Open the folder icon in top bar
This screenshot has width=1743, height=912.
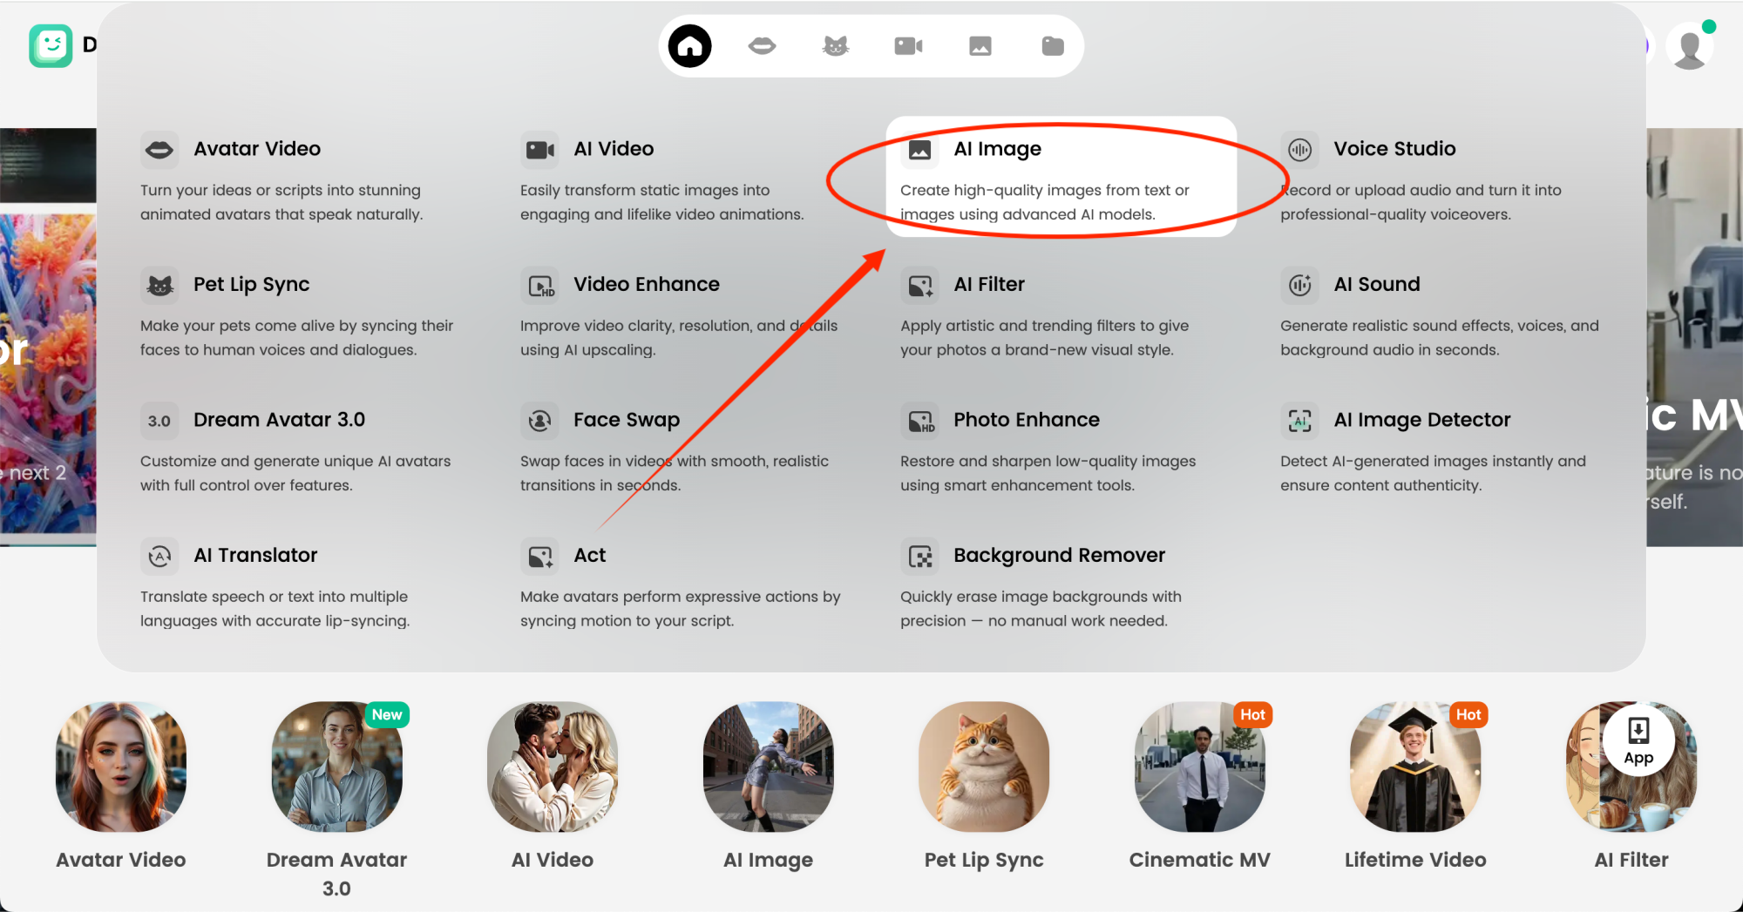tap(1053, 46)
